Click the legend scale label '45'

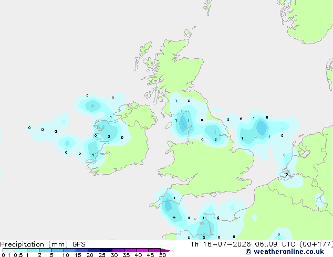click(150, 255)
